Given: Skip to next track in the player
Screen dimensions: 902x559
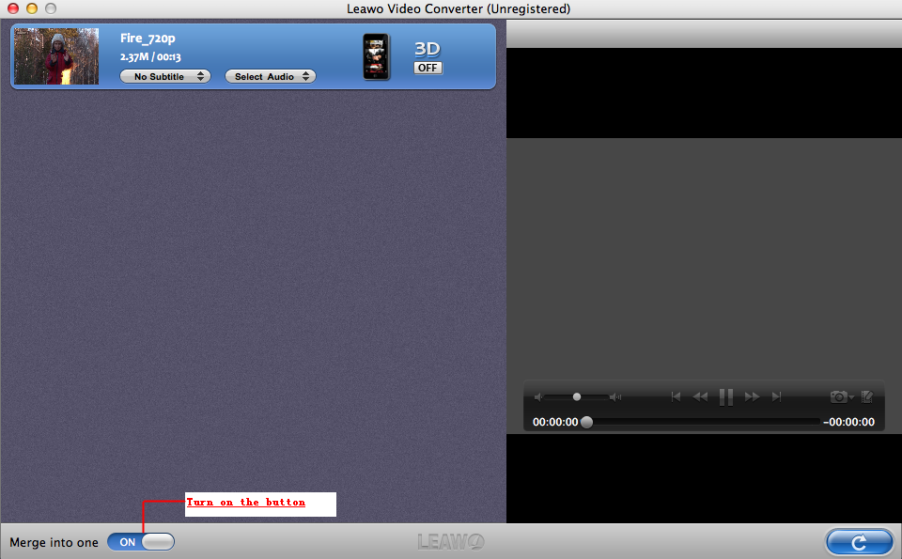Looking at the screenshot, I should [x=777, y=396].
